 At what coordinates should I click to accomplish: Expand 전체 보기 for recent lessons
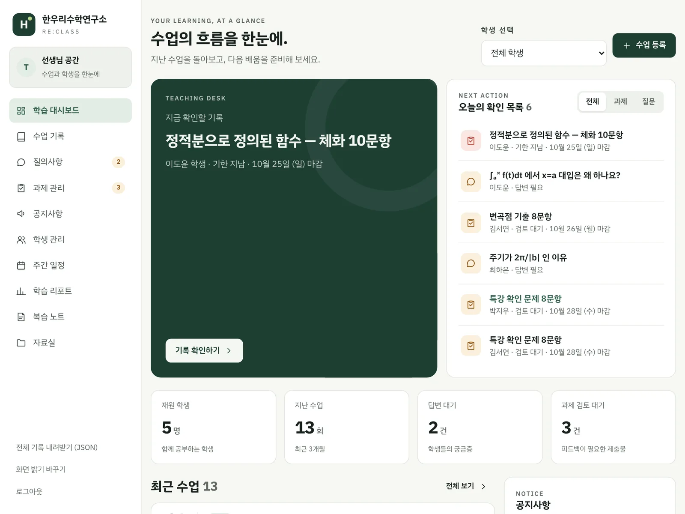tap(466, 486)
